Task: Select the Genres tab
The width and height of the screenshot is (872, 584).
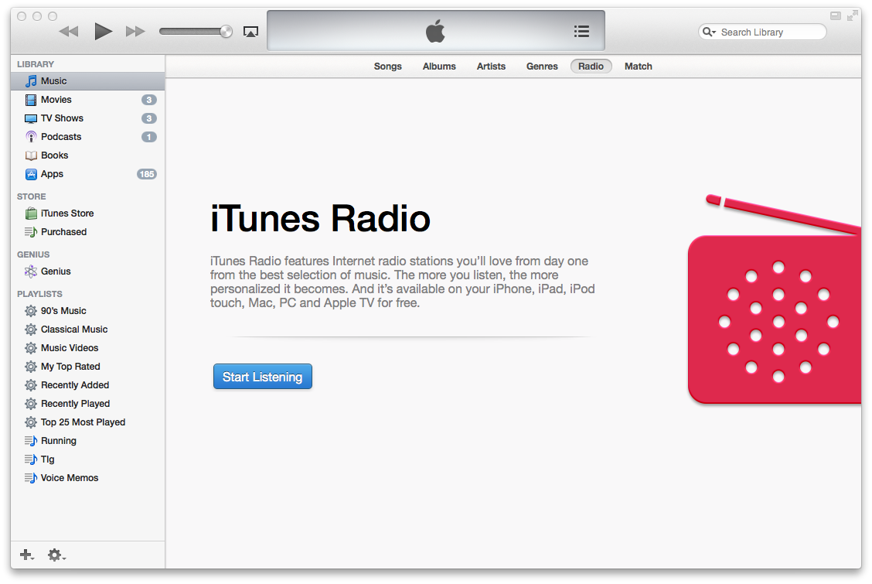Action: click(541, 66)
